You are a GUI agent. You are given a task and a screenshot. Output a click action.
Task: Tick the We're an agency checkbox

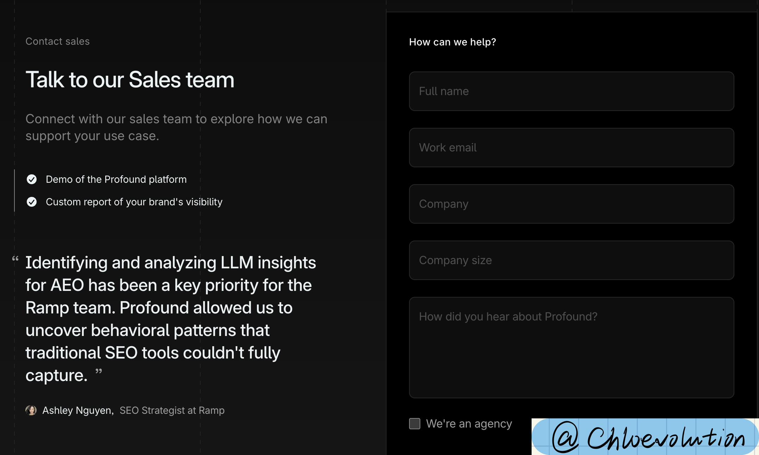point(415,424)
